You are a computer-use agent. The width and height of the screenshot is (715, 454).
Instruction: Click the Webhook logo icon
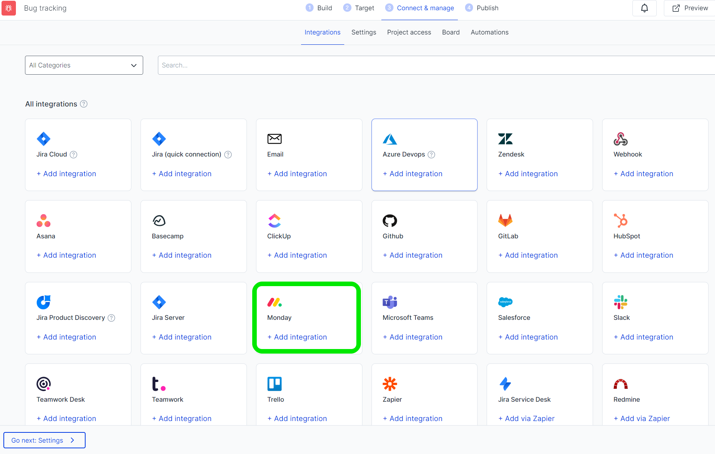(621, 139)
